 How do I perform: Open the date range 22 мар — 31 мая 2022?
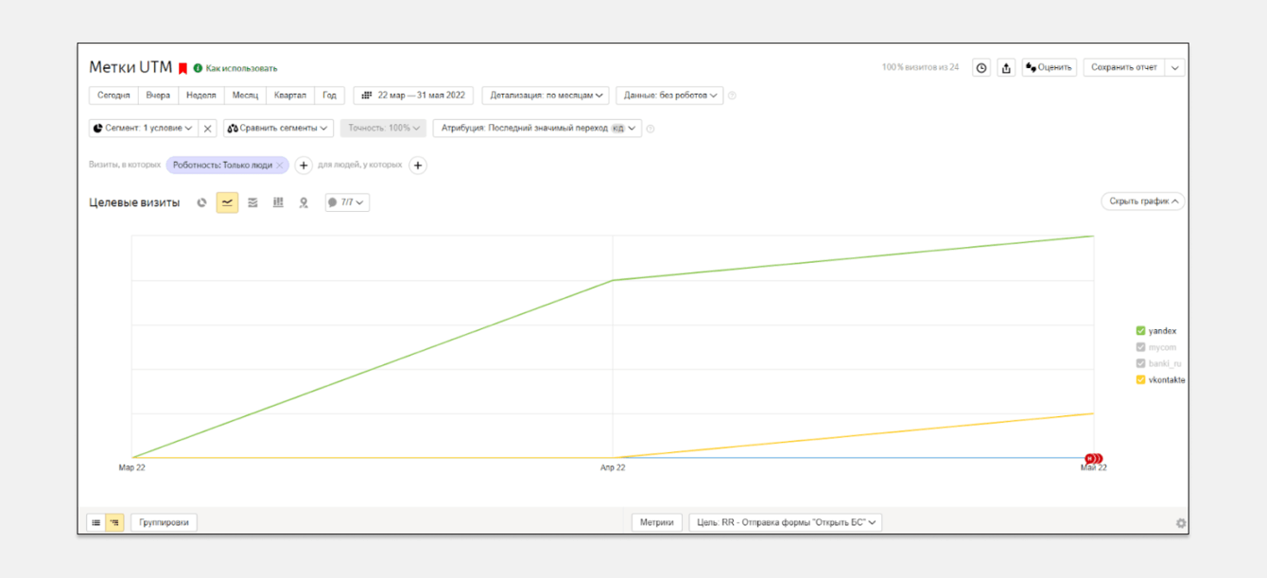pos(413,96)
